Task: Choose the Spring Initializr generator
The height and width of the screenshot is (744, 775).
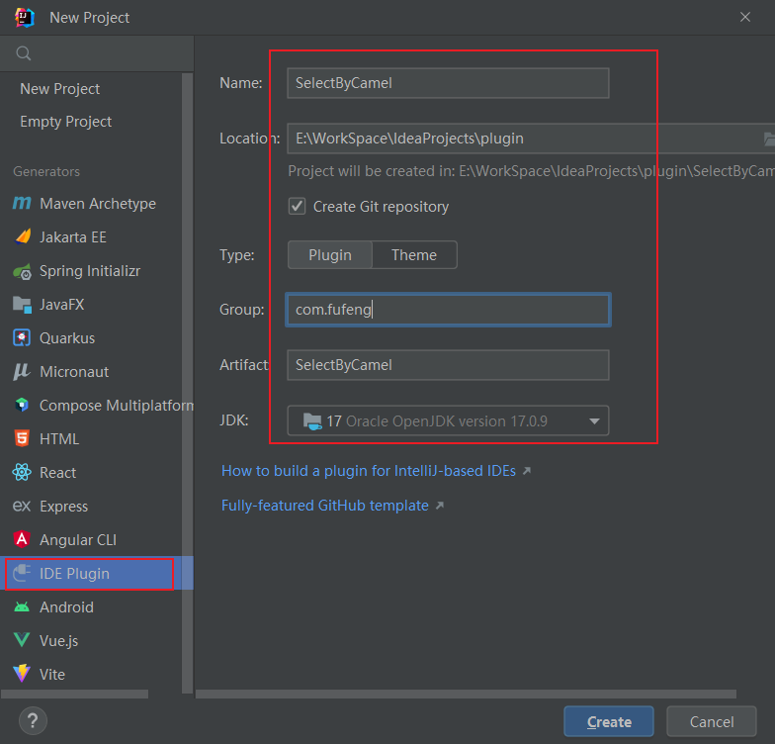Action: point(91,271)
